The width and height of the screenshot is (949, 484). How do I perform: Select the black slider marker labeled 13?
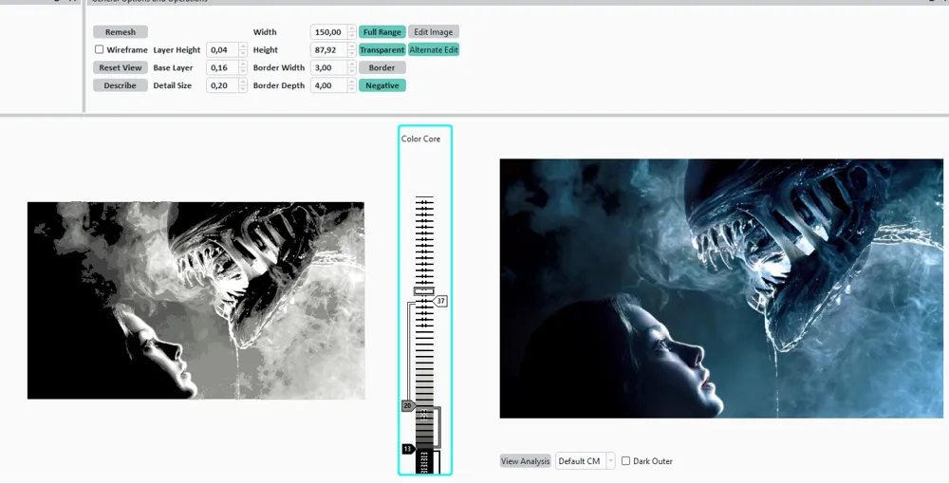point(408,449)
